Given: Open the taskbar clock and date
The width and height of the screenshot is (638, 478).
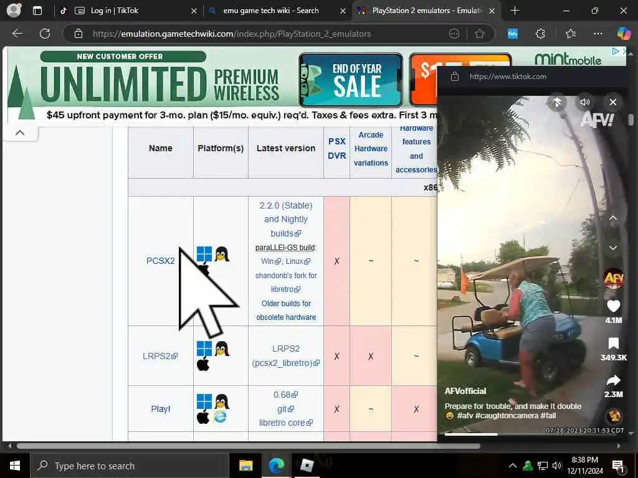Looking at the screenshot, I should click(x=585, y=466).
